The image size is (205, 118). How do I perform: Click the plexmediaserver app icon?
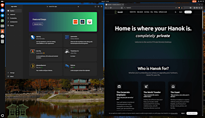tap(33, 66)
